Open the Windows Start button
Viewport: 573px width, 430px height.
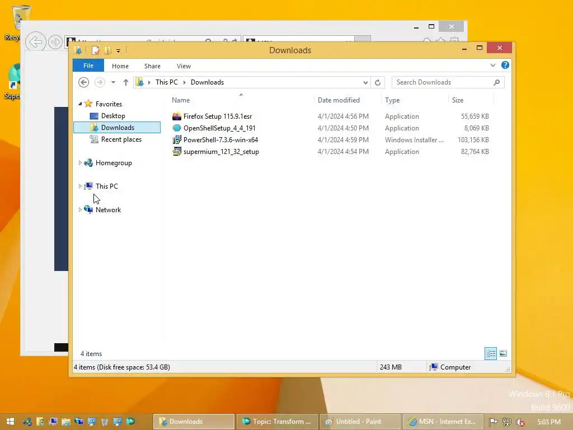(x=10, y=422)
